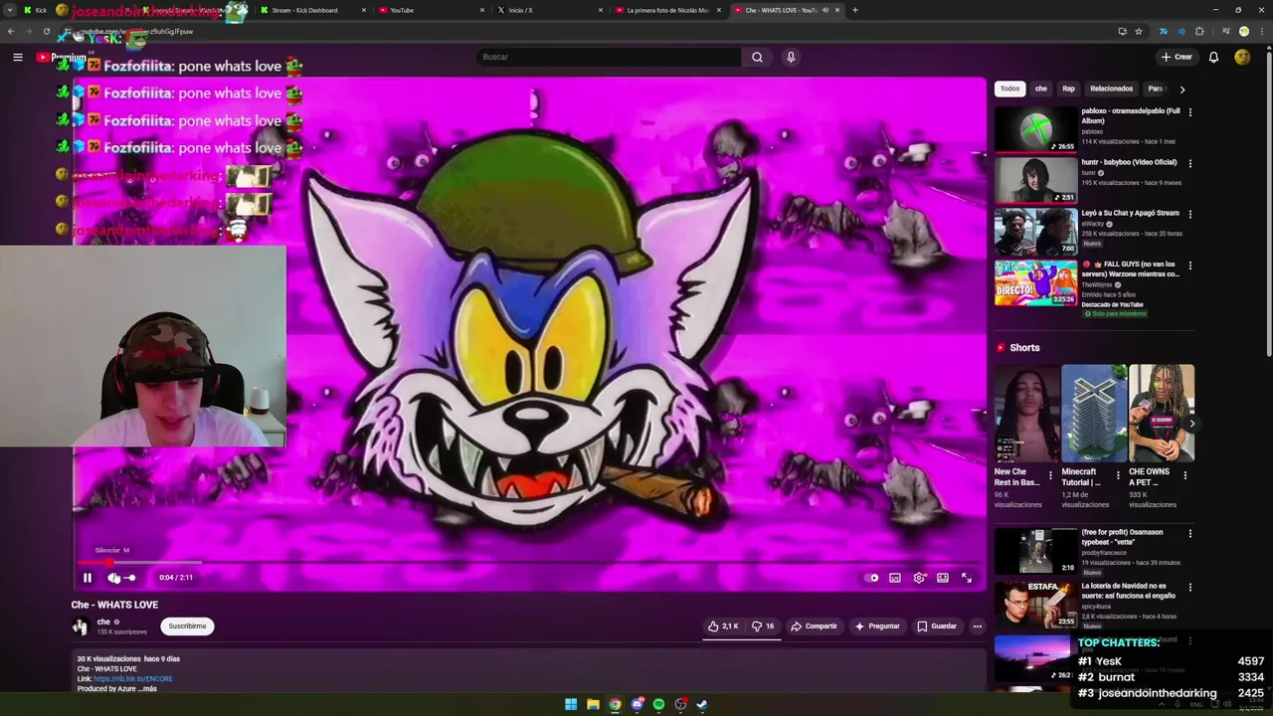Screen dimensions: 1273x716
Task: Open Steam from the taskbar
Action: (702, 704)
